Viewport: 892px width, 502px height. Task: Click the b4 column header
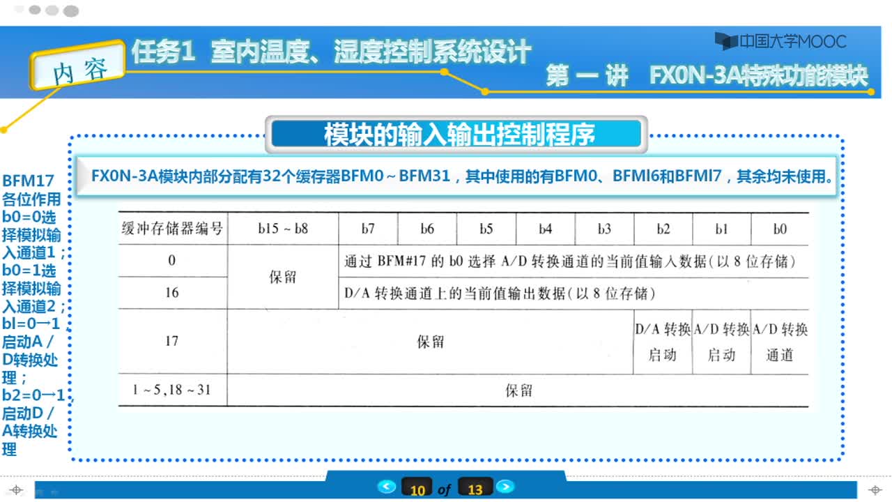(x=545, y=228)
